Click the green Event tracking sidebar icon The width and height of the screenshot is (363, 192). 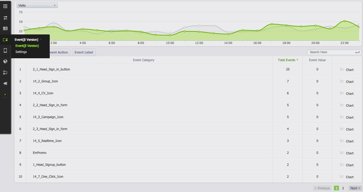5,40
